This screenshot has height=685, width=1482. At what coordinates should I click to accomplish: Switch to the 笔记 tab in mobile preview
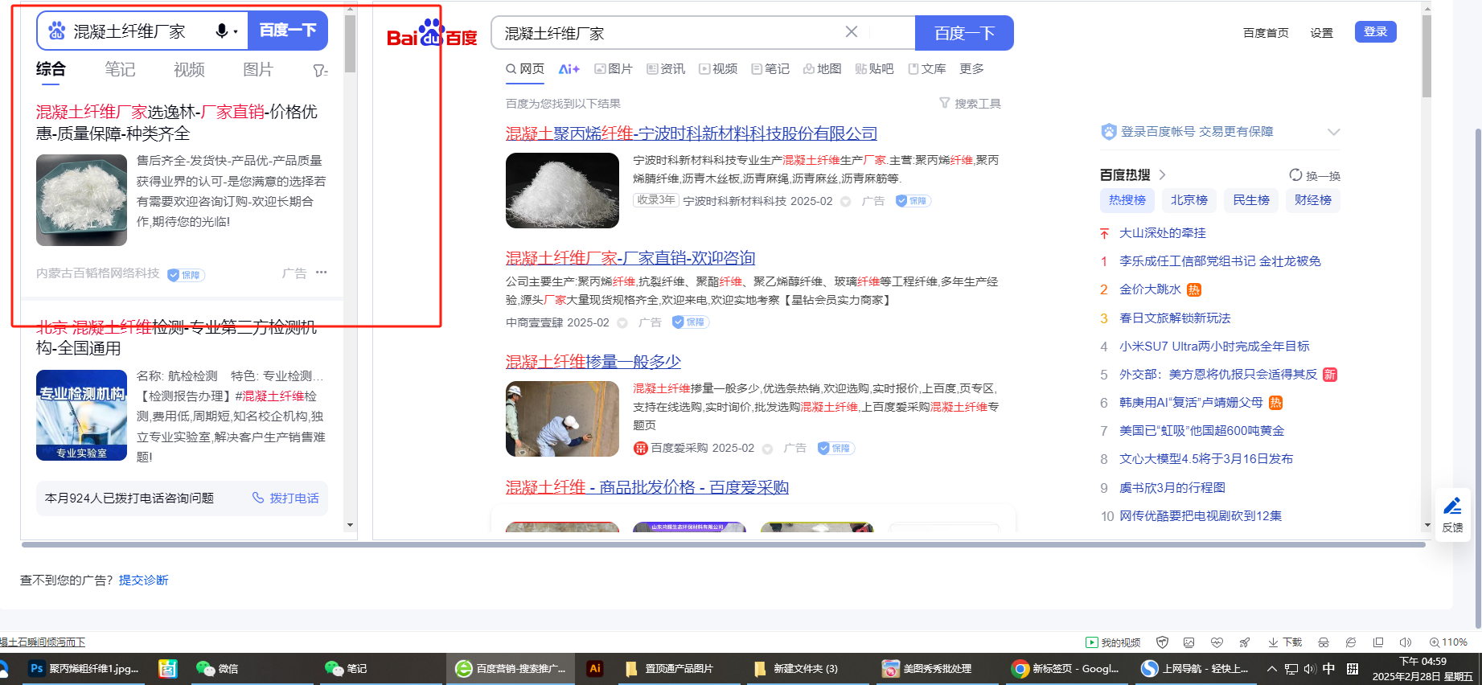tap(120, 70)
